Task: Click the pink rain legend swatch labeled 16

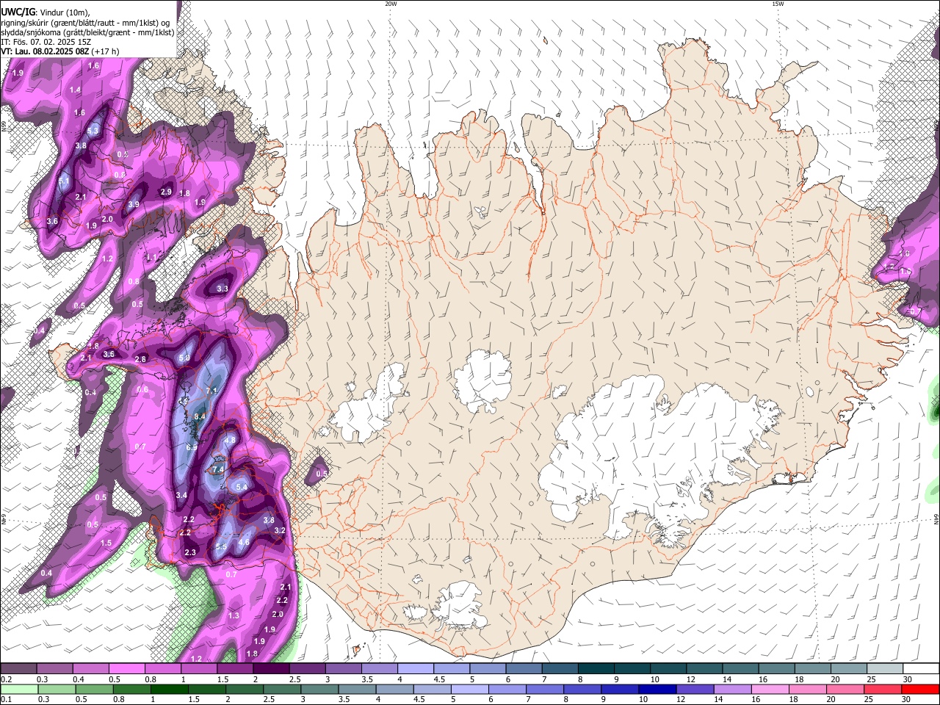Action: point(770,689)
